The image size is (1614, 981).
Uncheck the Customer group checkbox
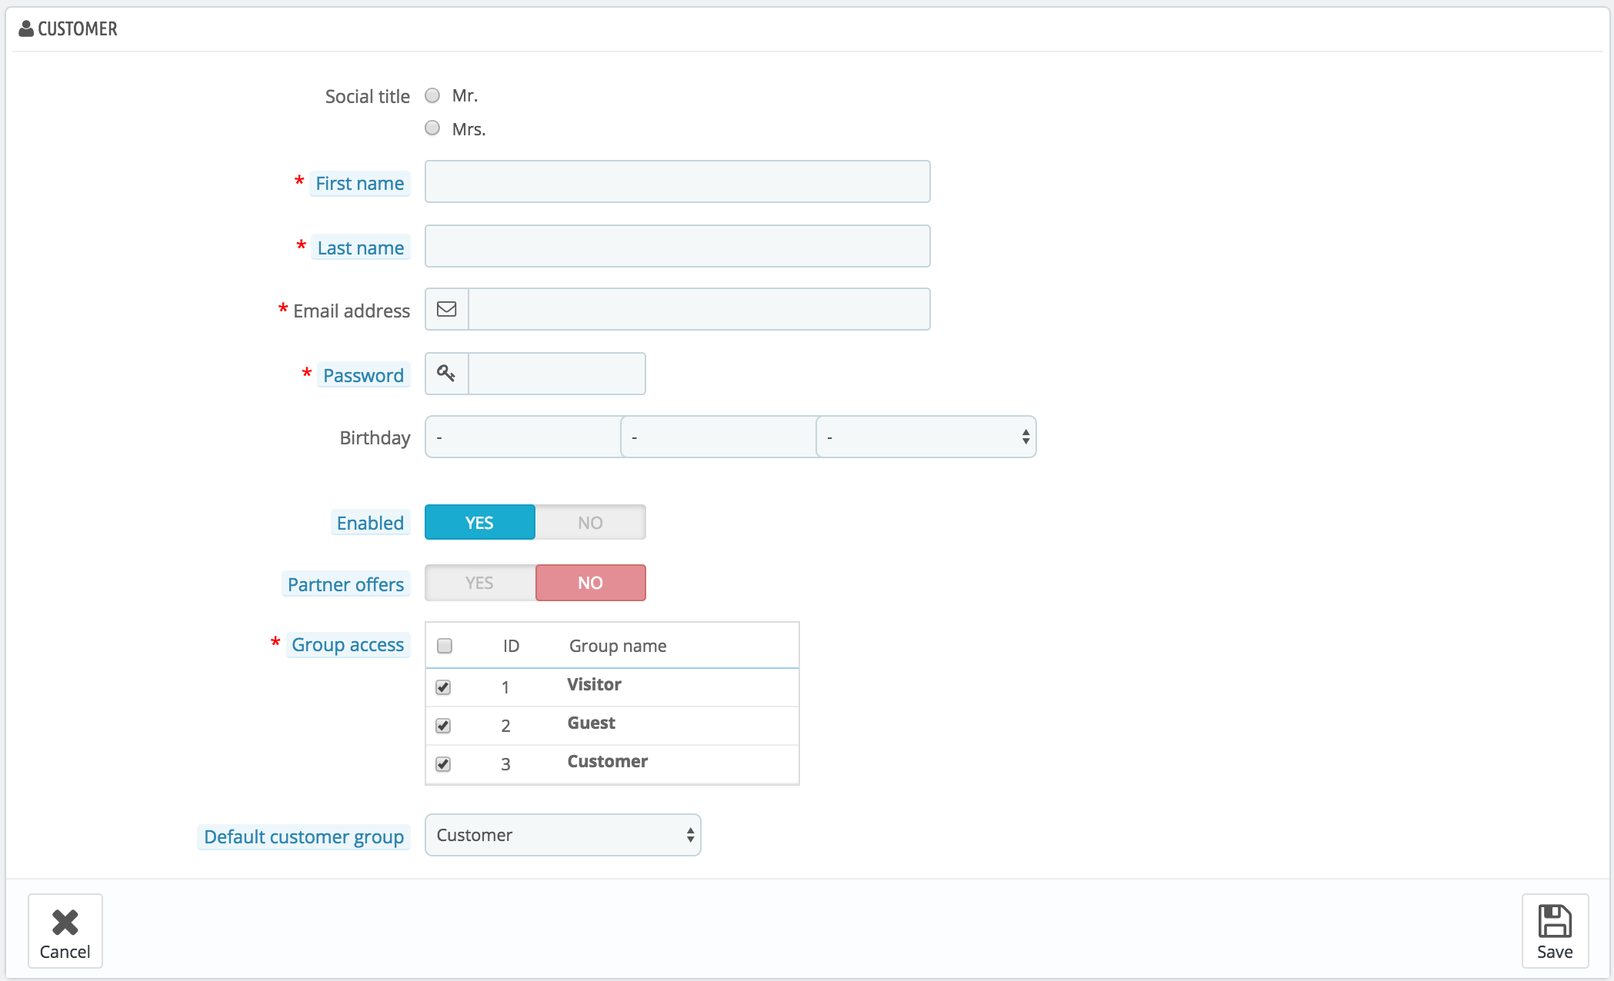[x=443, y=764]
